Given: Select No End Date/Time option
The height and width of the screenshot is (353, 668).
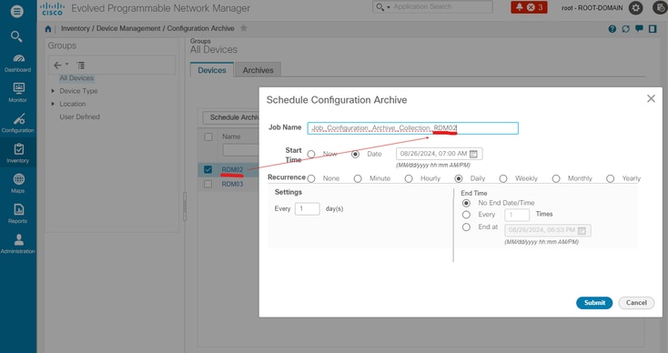Looking at the screenshot, I should (x=467, y=203).
